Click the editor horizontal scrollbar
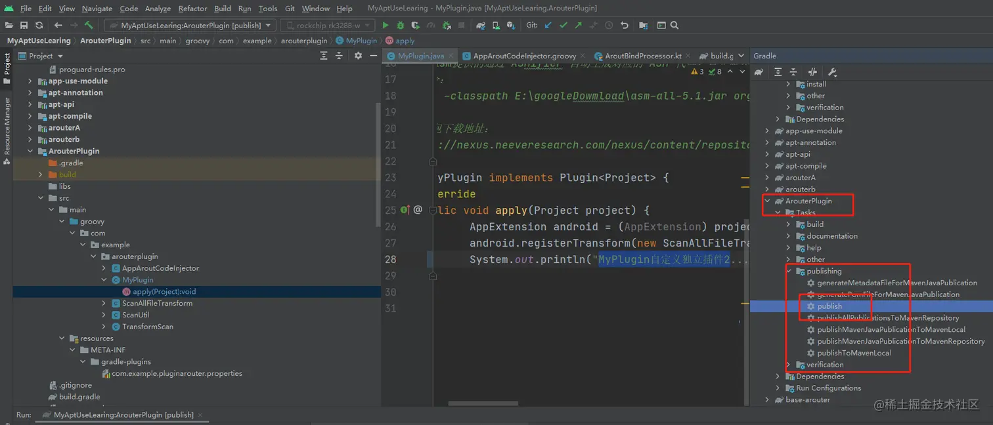Viewport: 993px width, 425px height. tap(483, 403)
